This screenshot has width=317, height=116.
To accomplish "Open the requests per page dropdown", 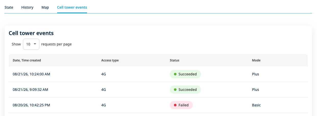I will [x=31, y=44].
